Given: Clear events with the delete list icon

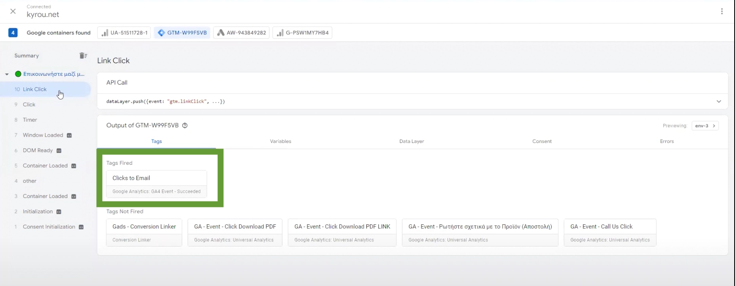Looking at the screenshot, I should [83, 56].
